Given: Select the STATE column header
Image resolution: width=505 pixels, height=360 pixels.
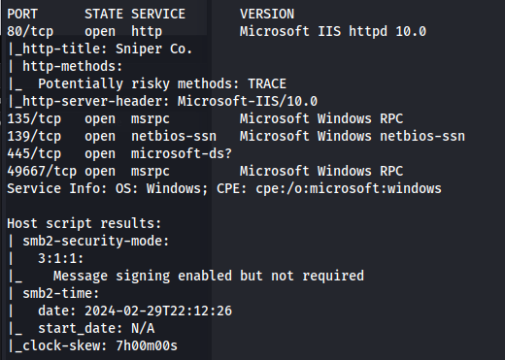Looking at the screenshot, I should [104, 14].
